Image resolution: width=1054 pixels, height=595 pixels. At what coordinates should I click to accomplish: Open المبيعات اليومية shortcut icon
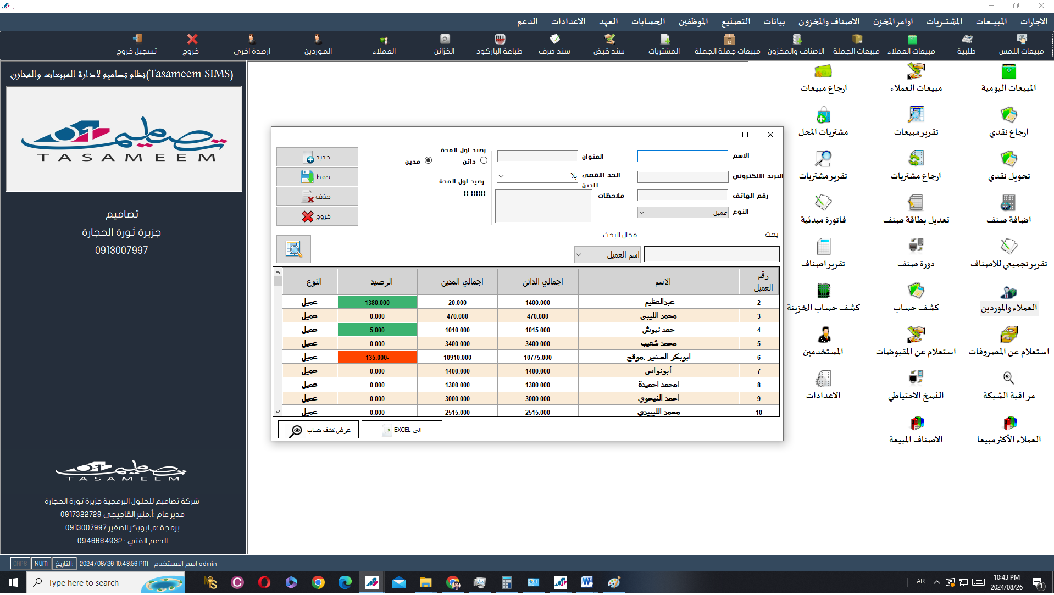pyautogui.click(x=1008, y=78)
